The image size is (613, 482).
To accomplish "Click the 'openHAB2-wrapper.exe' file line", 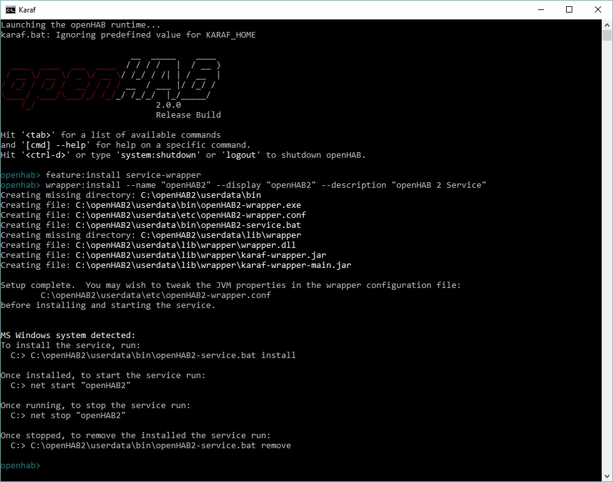I will [151, 205].
